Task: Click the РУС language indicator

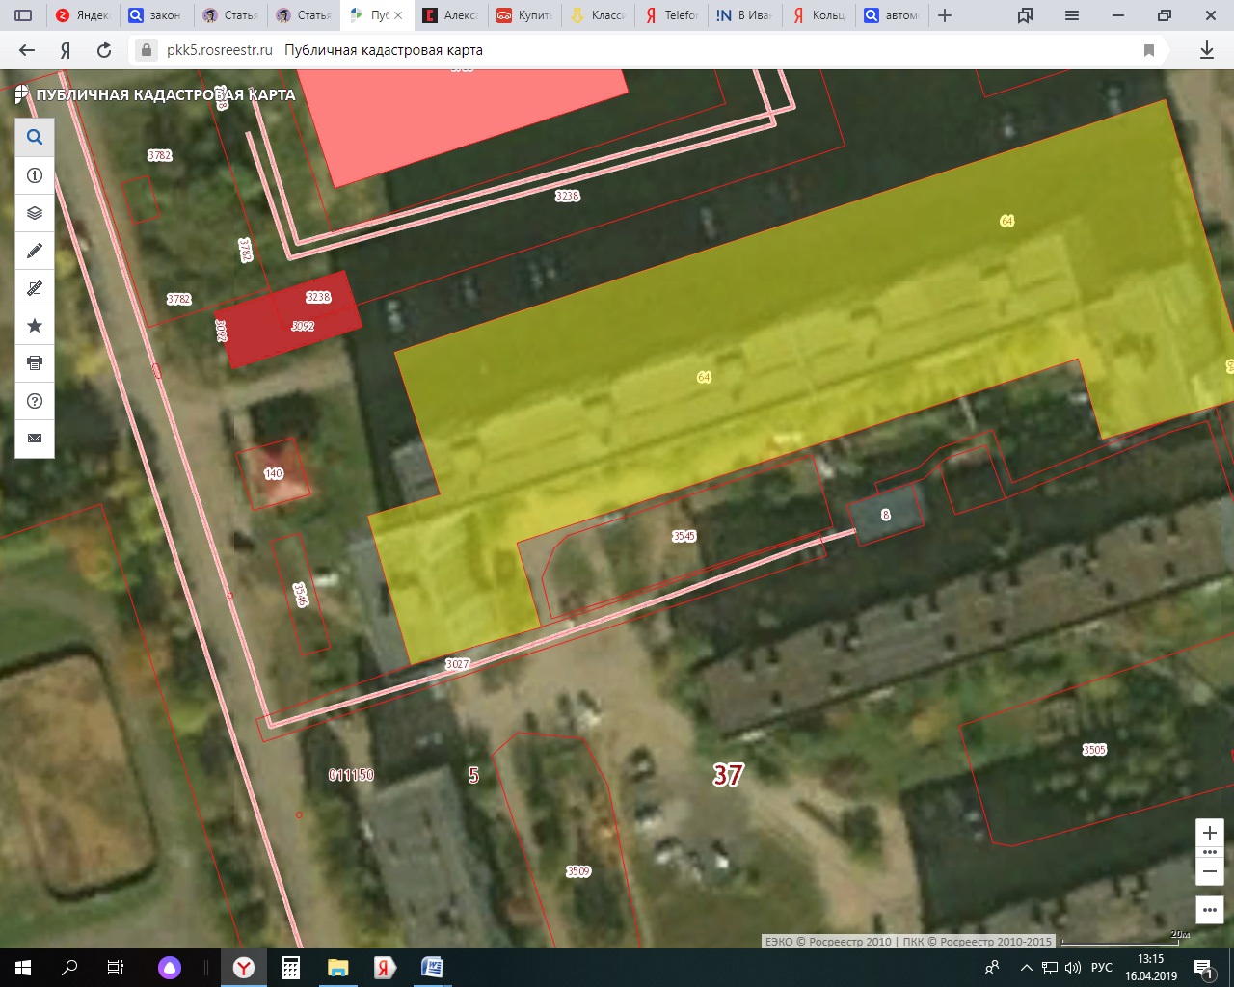Action: (x=1101, y=968)
